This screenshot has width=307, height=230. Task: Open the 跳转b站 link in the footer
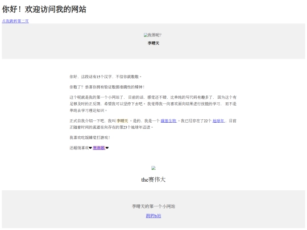click(x=153, y=216)
